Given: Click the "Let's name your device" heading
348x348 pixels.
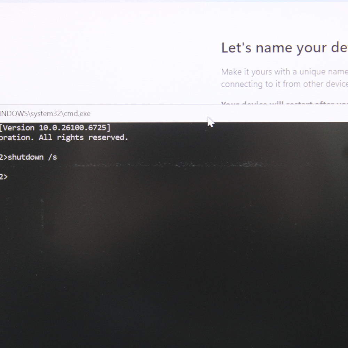Looking at the screenshot, I should [284, 48].
